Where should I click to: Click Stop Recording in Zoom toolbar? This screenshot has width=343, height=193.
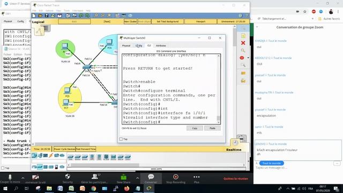point(176,179)
